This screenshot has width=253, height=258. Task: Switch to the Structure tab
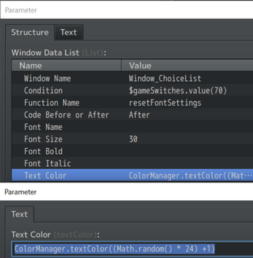pos(29,32)
